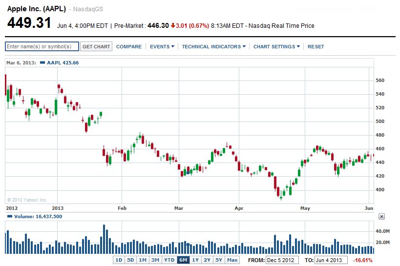Click the 2012 axis label

click(12, 208)
